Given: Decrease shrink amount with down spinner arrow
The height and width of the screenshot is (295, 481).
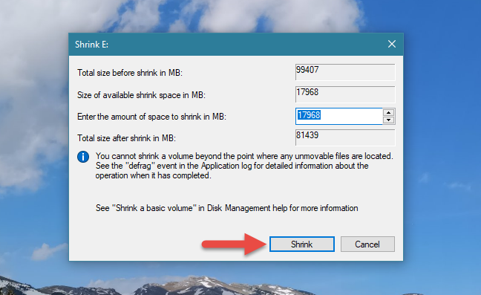Looking at the screenshot, I should [389, 120].
